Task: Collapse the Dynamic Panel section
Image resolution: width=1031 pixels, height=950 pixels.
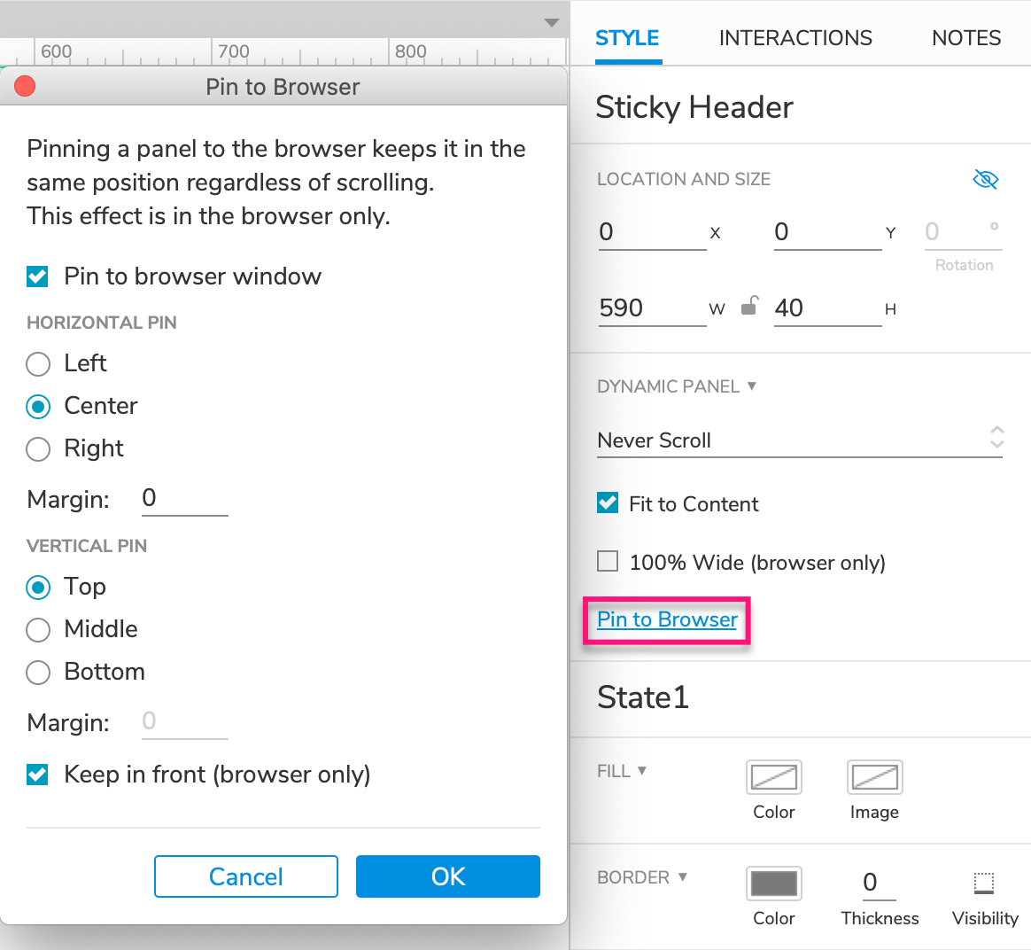Action: 752,386
